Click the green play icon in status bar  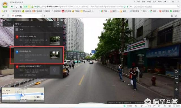(x=125, y=106)
